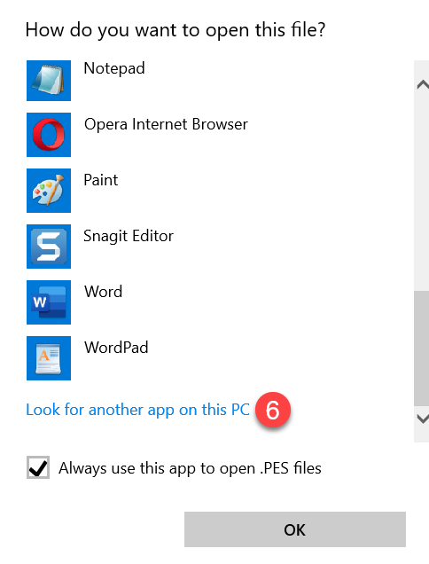
Task: Pick the Paint palette icon
Action: [x=49, y=191]
